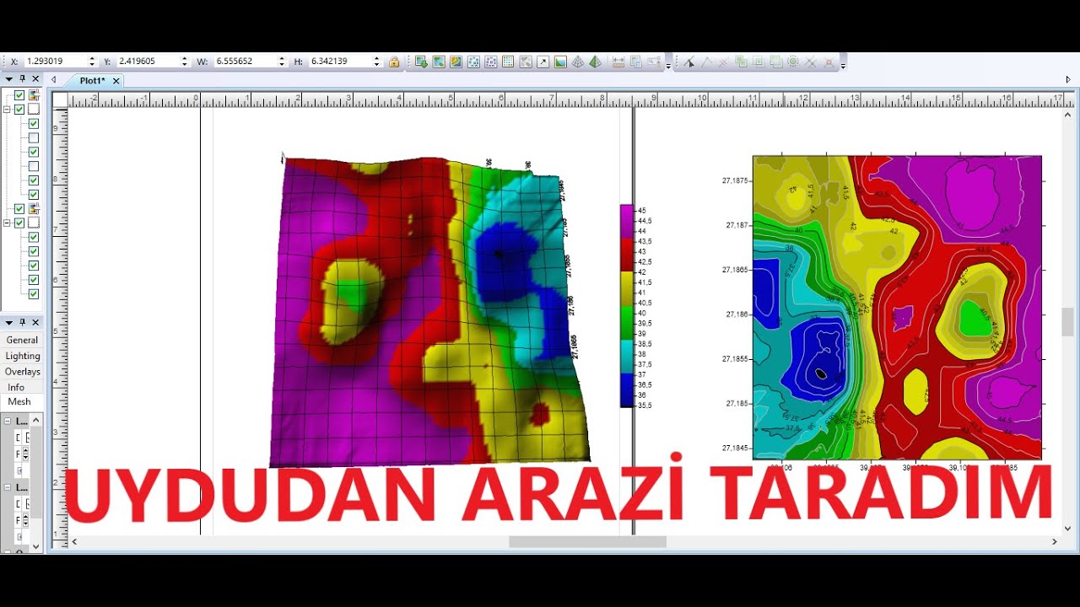Open the Lighting properties tab

(x=22, y=356)
